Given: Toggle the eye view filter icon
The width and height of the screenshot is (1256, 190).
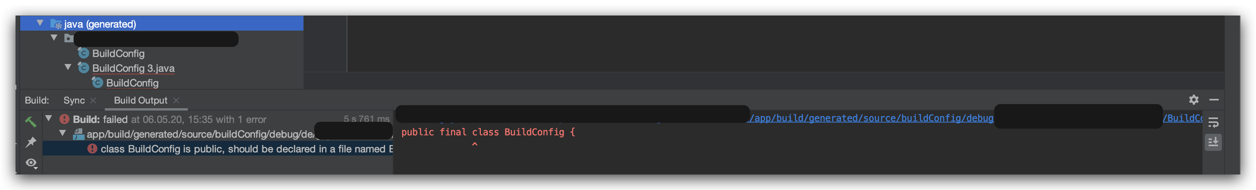Looking at the screenshot, I should coord(31,163).
